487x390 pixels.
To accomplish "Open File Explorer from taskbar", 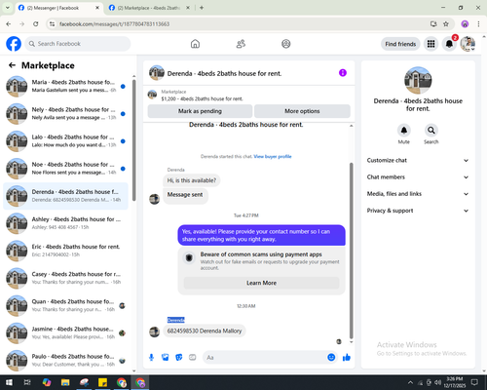I will 65,382.
